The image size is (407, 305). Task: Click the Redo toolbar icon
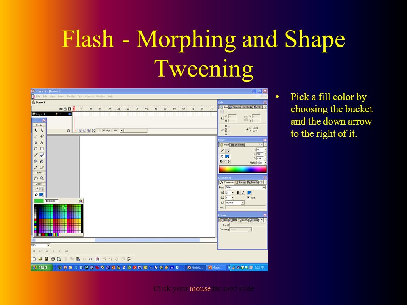click(90, 258)
